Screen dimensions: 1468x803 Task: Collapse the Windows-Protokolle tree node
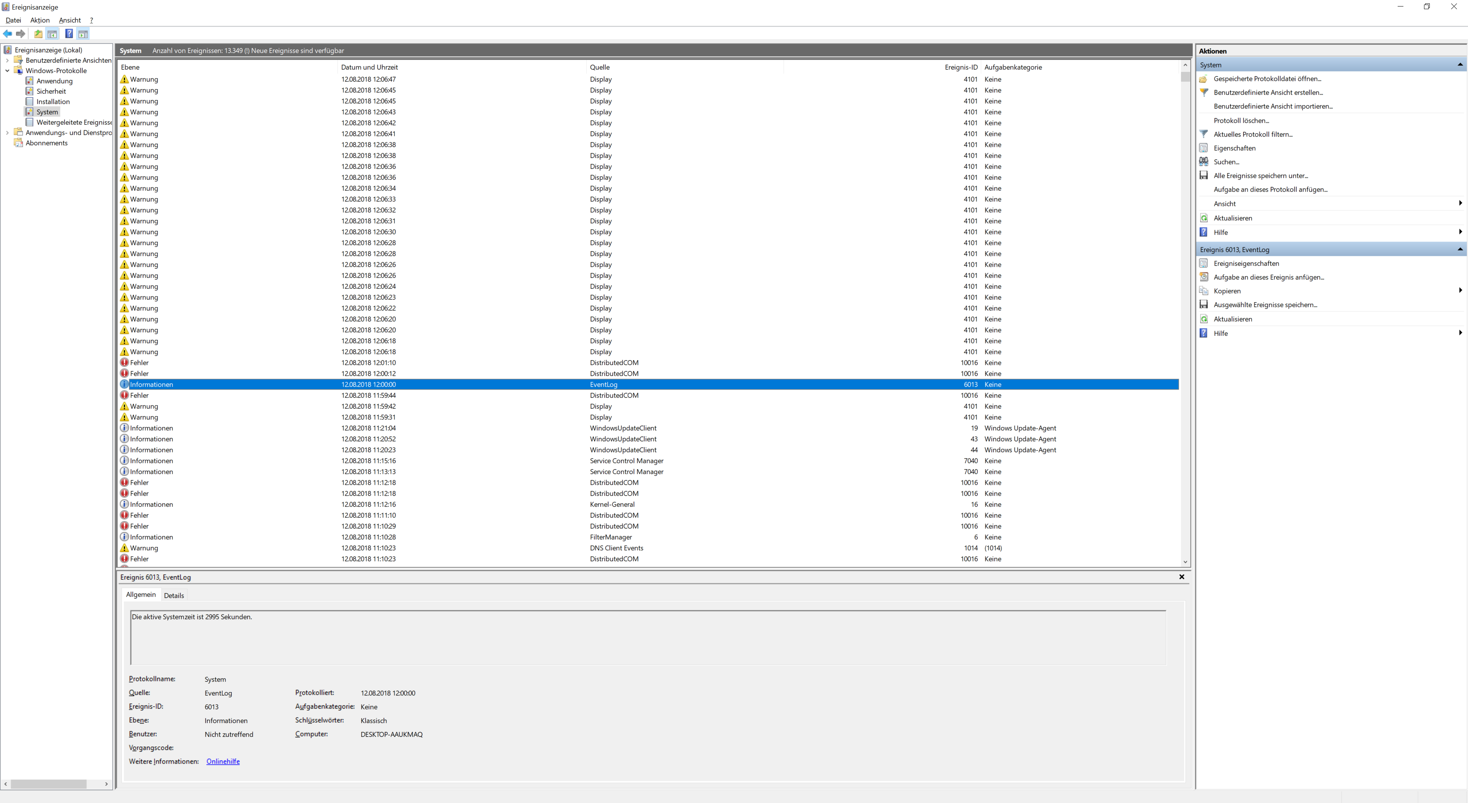click(7, 71)
